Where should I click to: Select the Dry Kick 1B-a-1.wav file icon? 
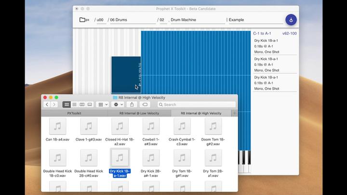(120, 157)
